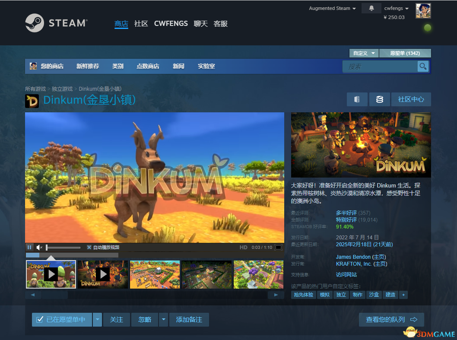The width and height of the screenshot is (457, 340).
Task: Open 社区中心 button
Action: pyautogui.click(x=411, y=99)
